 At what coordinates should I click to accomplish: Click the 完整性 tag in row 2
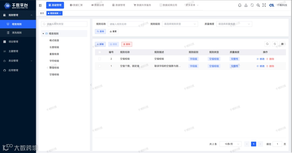(234, 59)
